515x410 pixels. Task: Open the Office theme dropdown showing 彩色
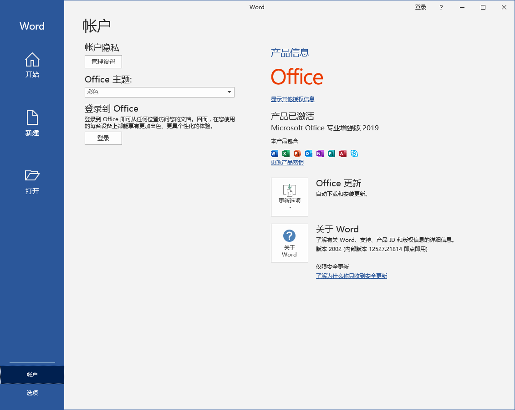tap(159, 92)
